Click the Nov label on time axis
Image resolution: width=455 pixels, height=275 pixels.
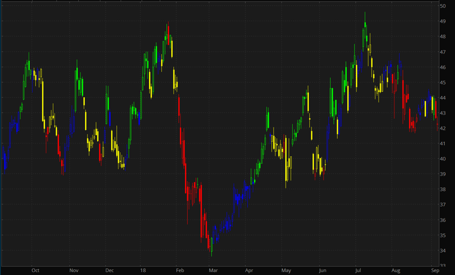click(x=74, y=270)
